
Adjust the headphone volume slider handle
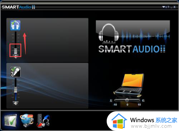pos(16,51)
